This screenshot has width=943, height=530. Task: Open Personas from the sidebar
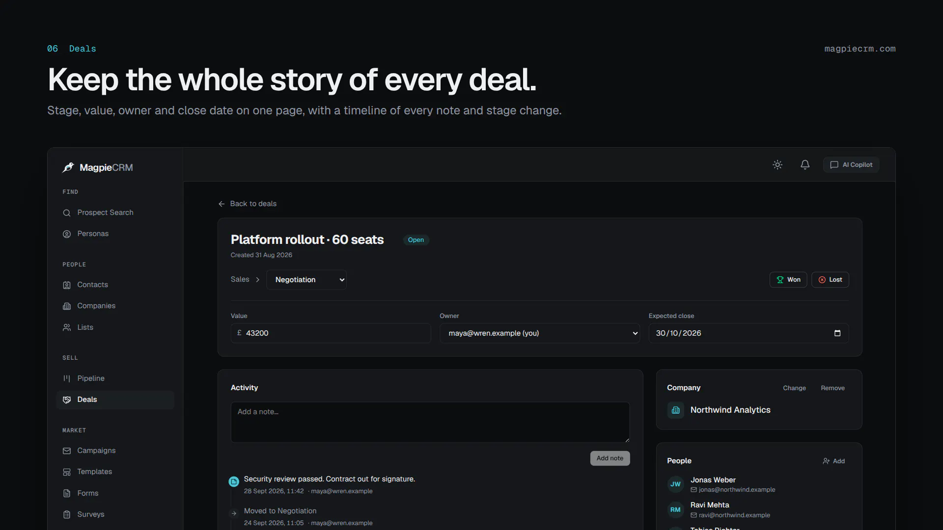(115, 234)
